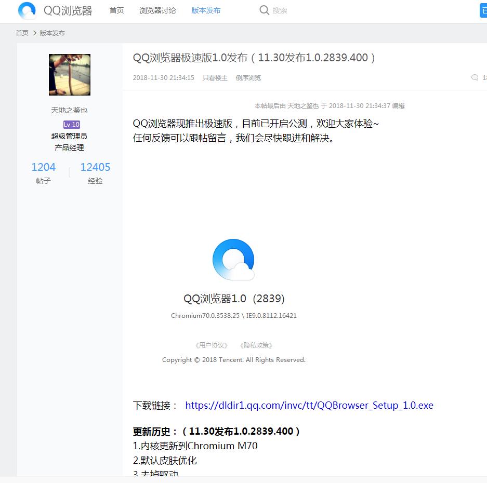
Task: Click the Chromium70.0.3538.25 version text
Action: (x=205, y=316)
